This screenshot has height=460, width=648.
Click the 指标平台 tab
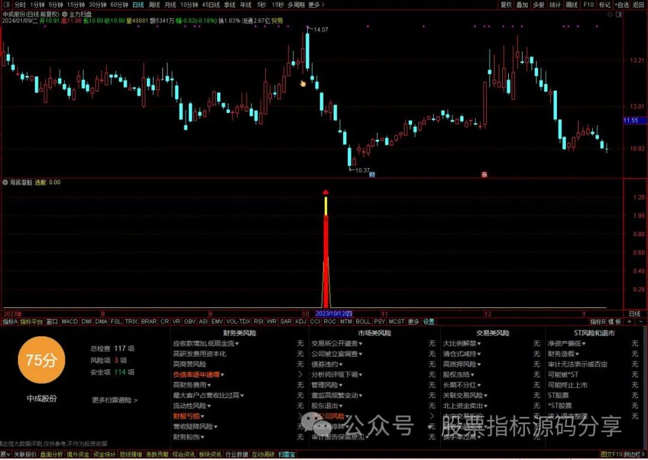coord(31,321)
